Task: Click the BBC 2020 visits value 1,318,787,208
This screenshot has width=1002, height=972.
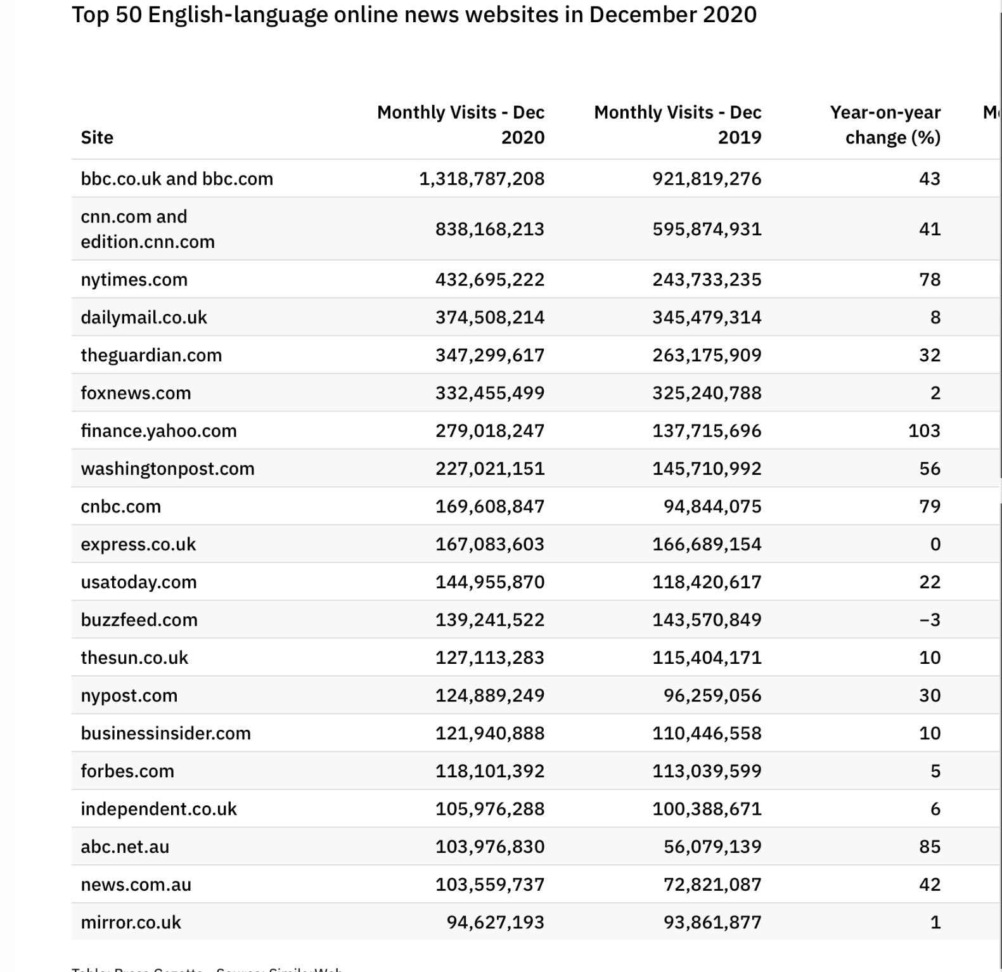Action: 482,179
